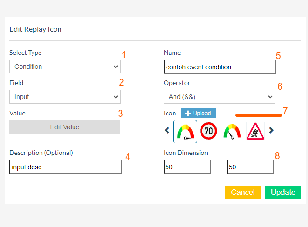Expand the Field dropdown showing Input

[x=65, y=97]
